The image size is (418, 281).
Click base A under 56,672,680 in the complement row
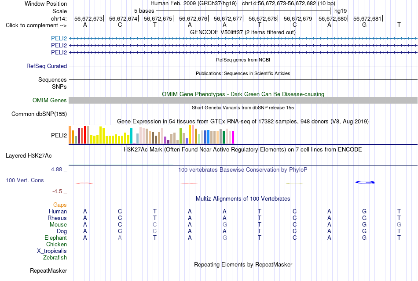tap(329, 25)
